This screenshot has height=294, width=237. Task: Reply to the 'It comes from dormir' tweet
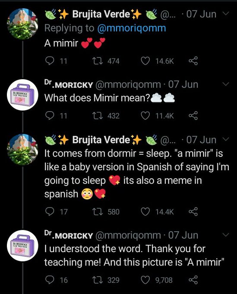point(50,212)
